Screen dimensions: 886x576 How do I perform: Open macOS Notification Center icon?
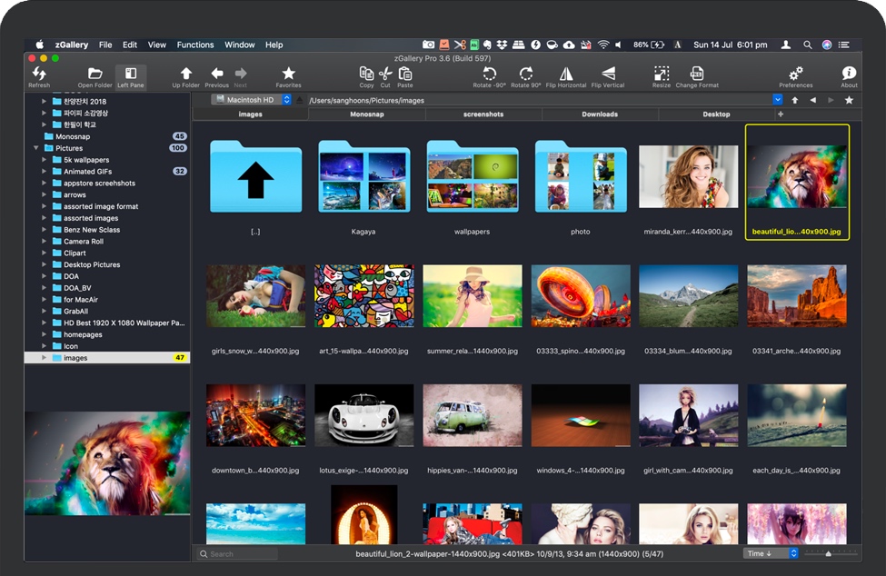(843, 45)
